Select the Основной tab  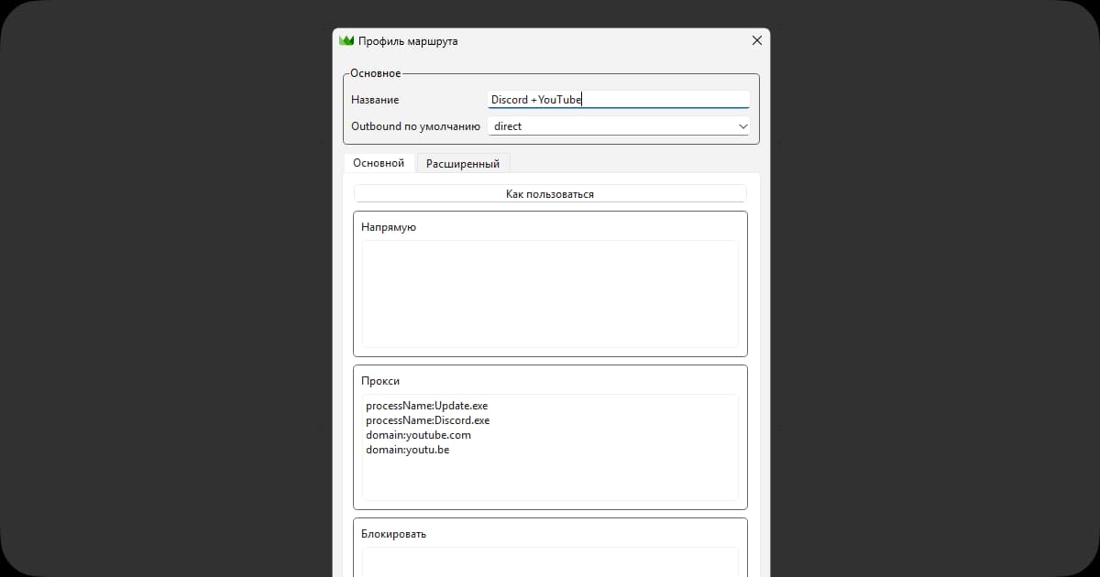(x=379, y=163)
